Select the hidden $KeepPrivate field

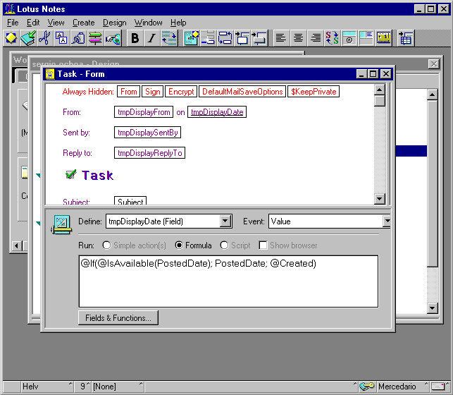point(314,92)
